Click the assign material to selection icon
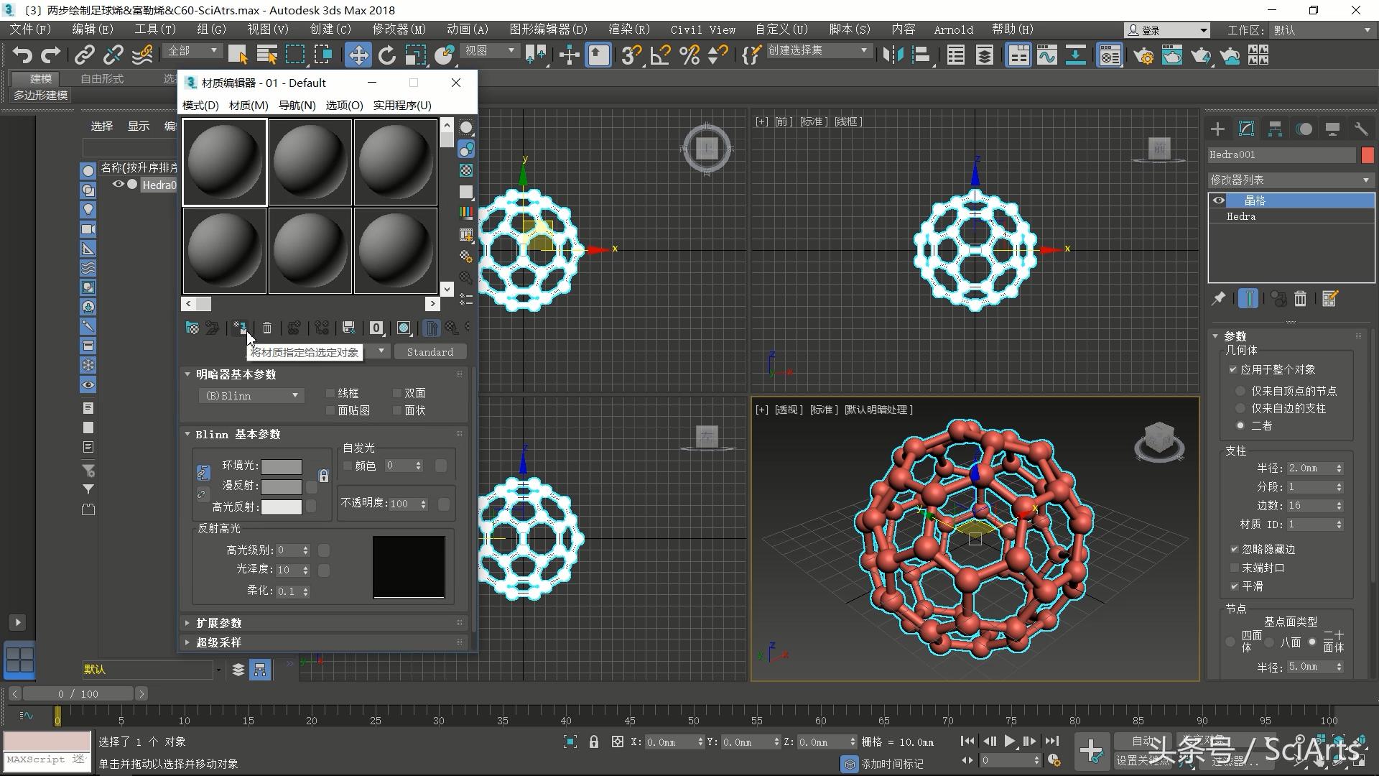Screen dimensions: 1379x776 click(x=239, y=328)
